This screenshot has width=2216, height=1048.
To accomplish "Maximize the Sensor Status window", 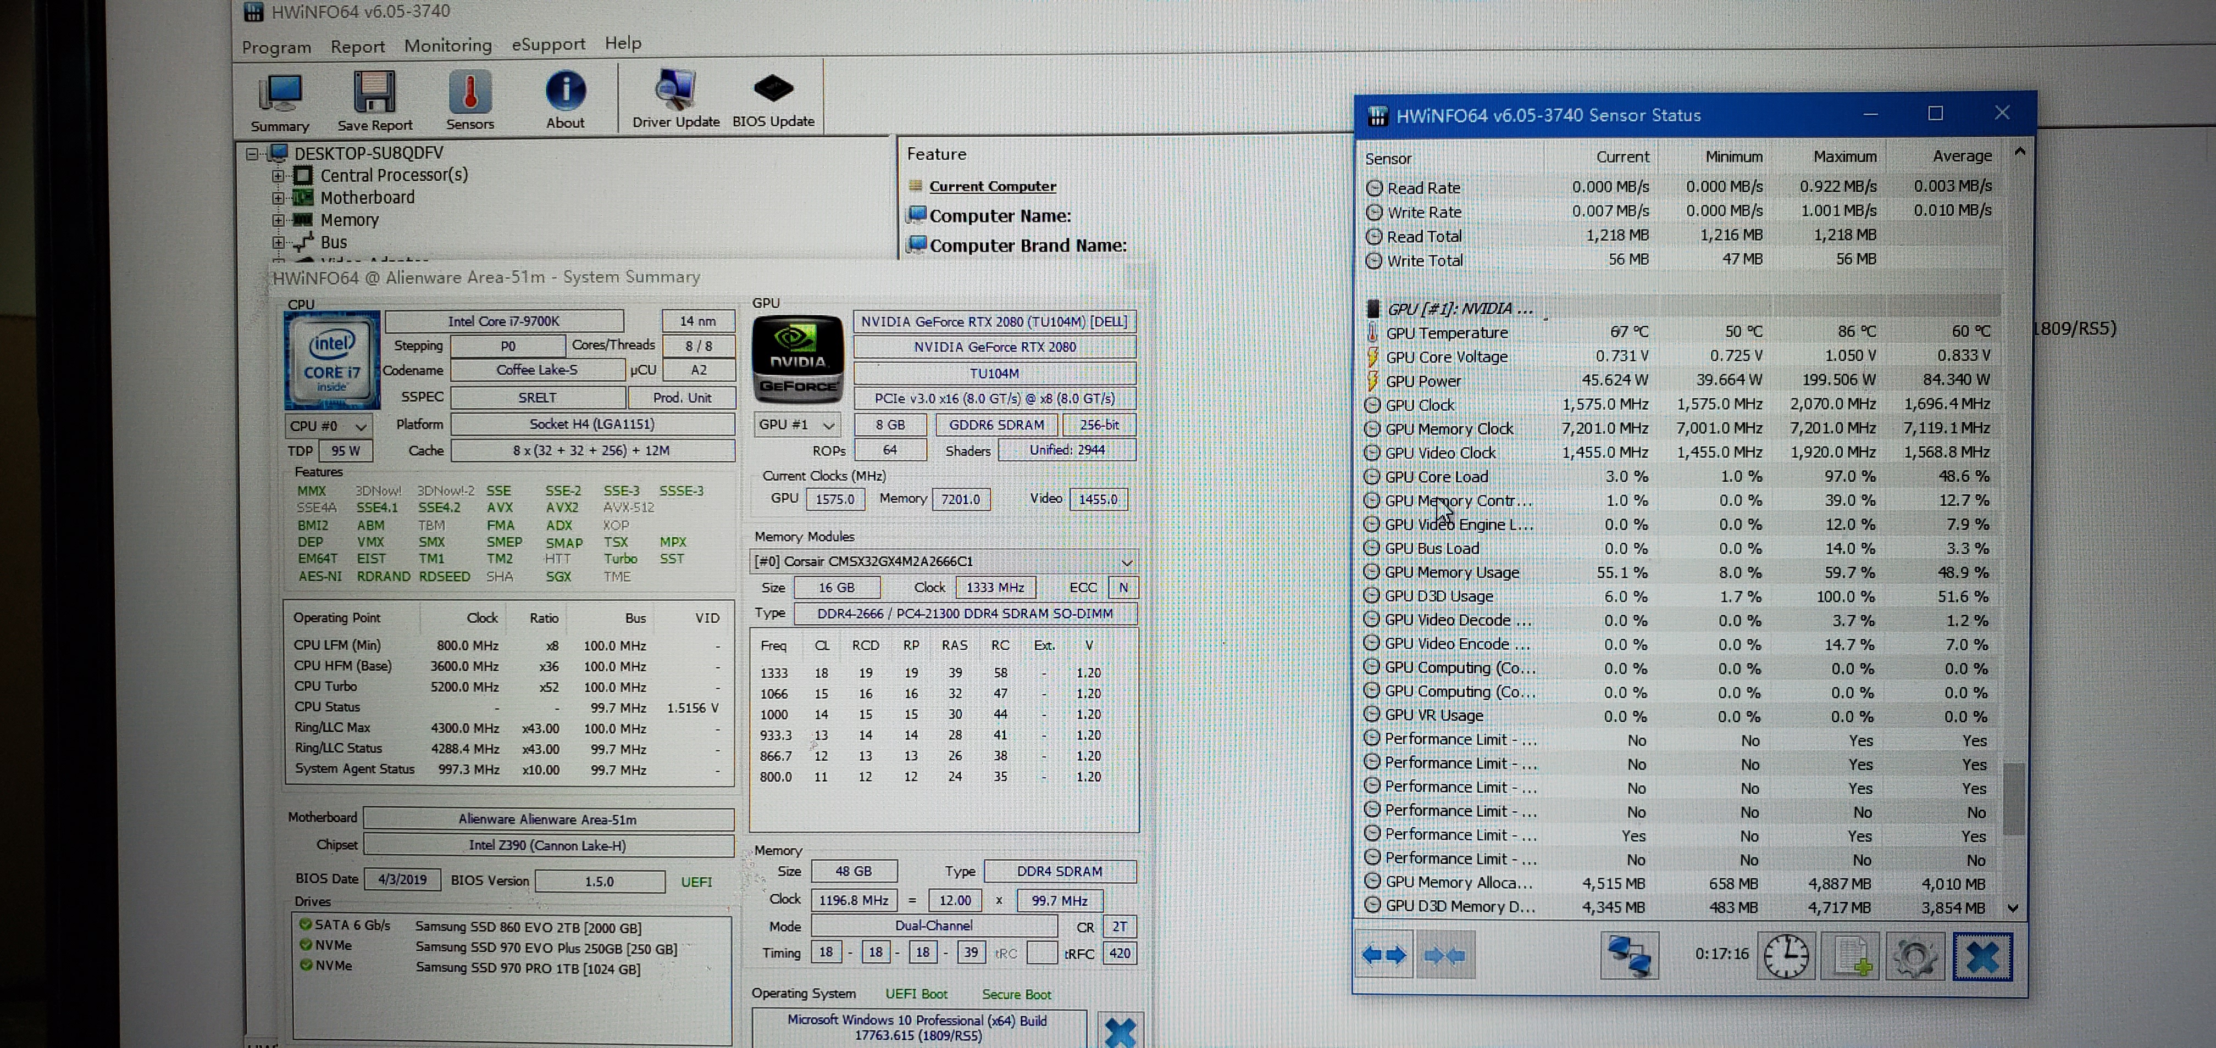I will pyautogui.click(x=1936, y=114).
